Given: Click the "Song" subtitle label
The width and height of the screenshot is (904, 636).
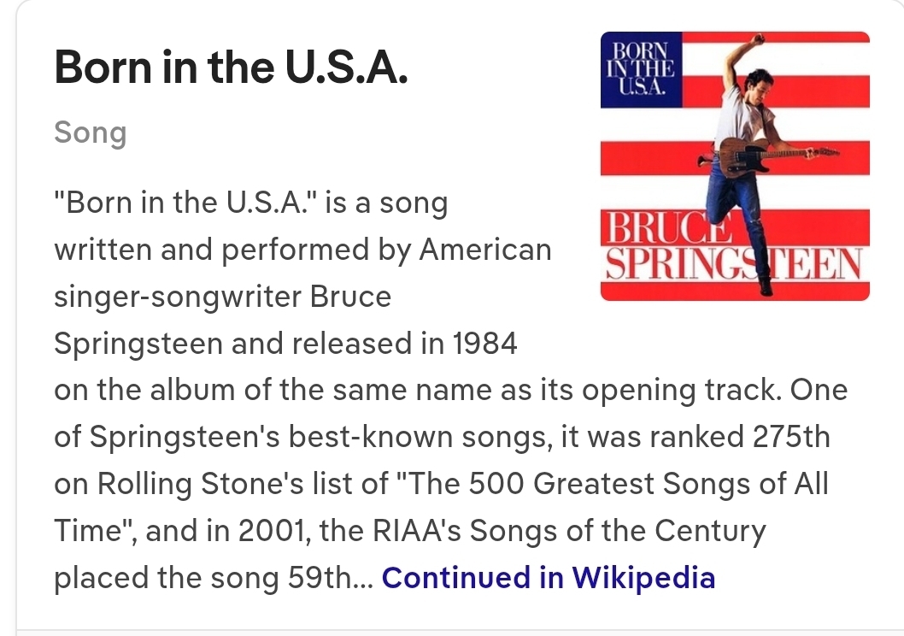Looking at the screenshot, I should [90, 133].
